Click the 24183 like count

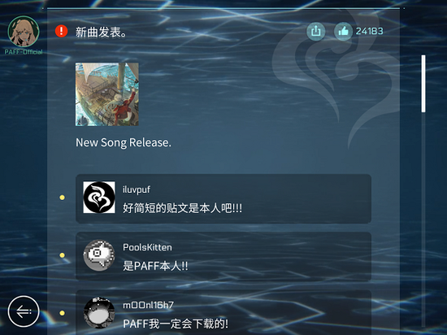370,31
